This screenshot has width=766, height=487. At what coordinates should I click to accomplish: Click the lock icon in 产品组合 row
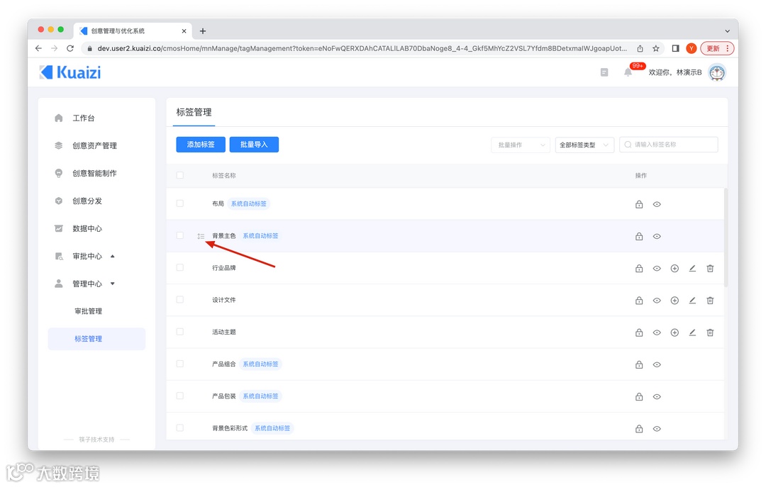(x=639, y=364)
